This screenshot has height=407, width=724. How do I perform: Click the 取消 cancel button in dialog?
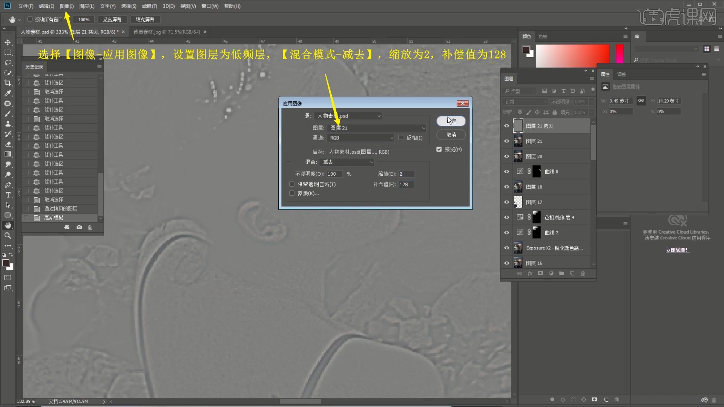[451, 135]
